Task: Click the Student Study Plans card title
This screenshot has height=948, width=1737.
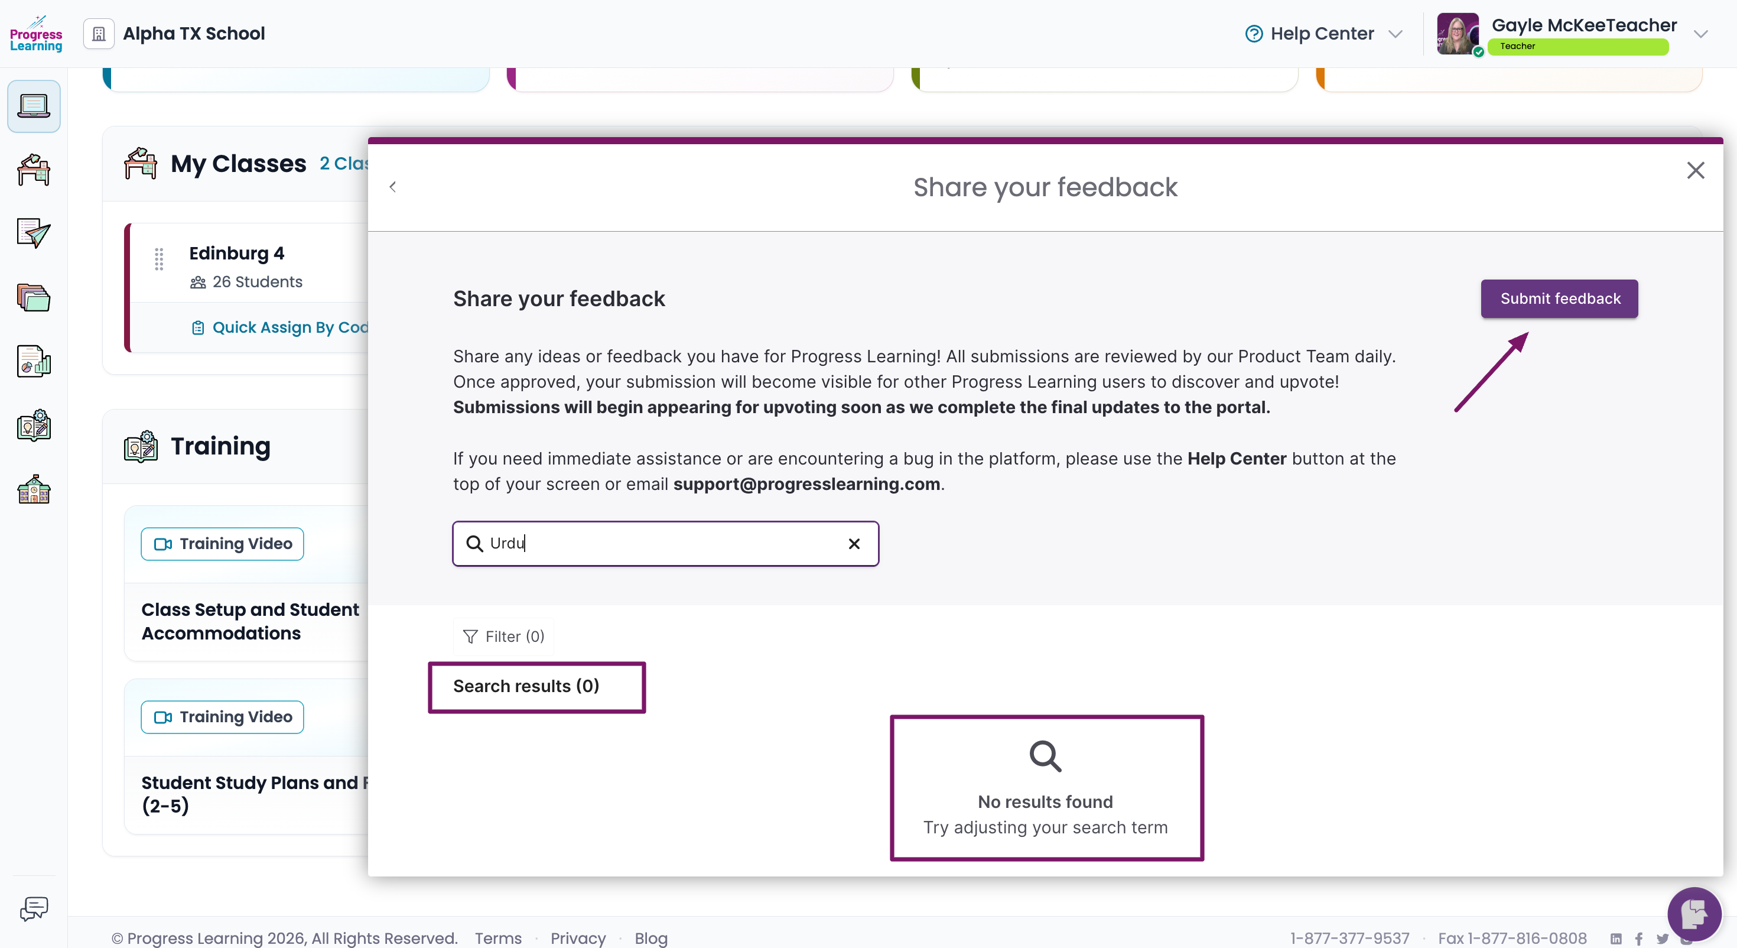Action: [255, 794]
